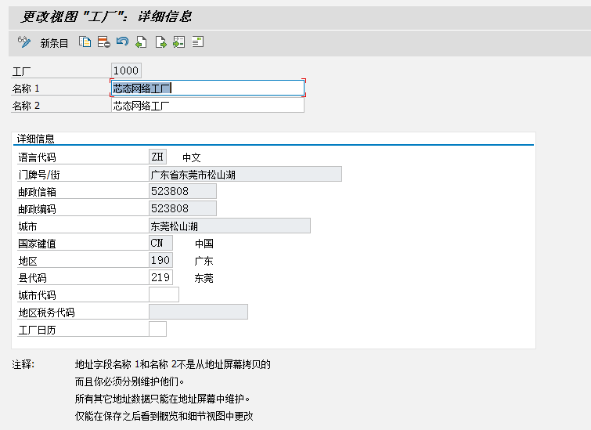The image size is (591, 430).
Task: Click note line starting 仅能在保存之后
Action: 164,416
